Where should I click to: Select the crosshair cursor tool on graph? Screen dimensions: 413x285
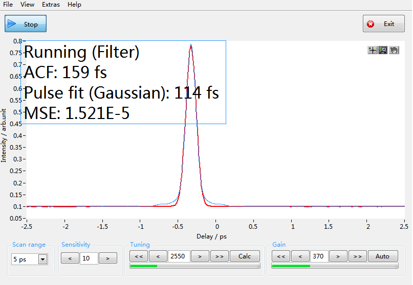(372, 50)
